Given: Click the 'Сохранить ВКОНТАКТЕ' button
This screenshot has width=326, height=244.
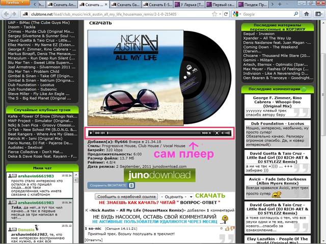Looking at the screenshot, I should tap(111, 185).
